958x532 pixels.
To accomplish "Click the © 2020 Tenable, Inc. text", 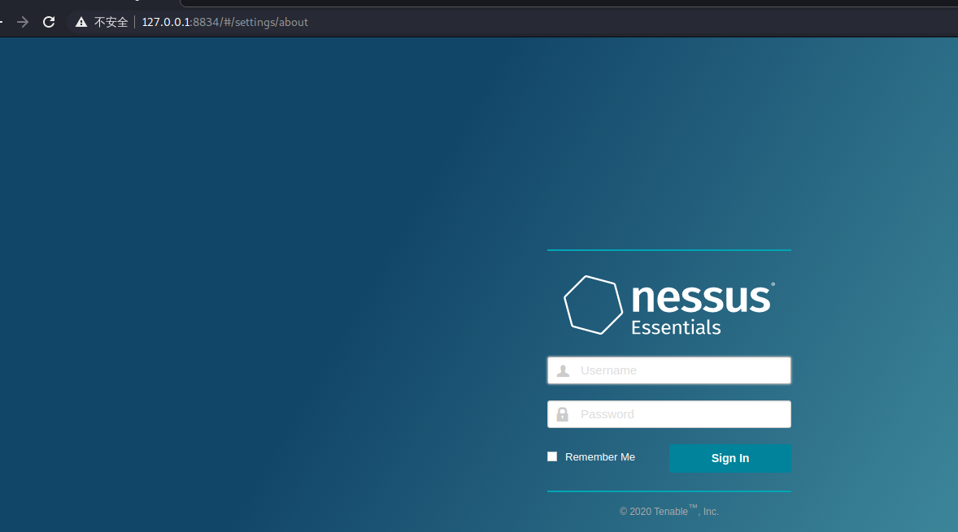I will point(669,511).
